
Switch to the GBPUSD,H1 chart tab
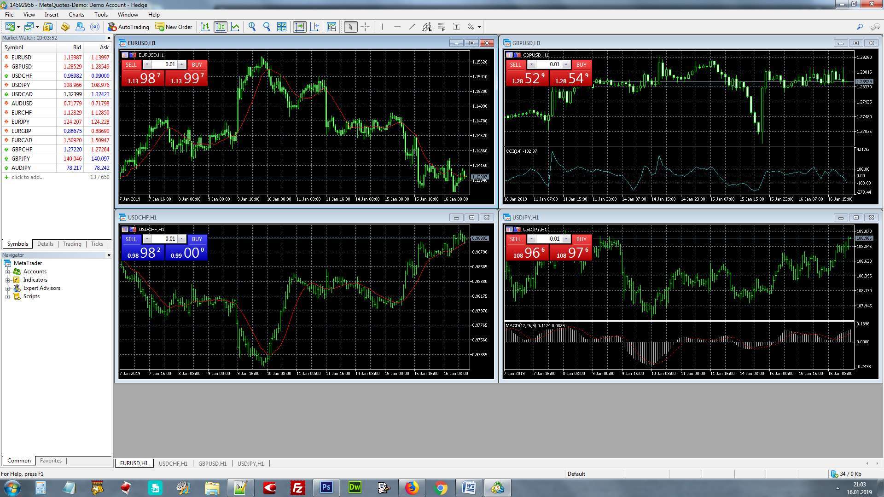point(212,464)
